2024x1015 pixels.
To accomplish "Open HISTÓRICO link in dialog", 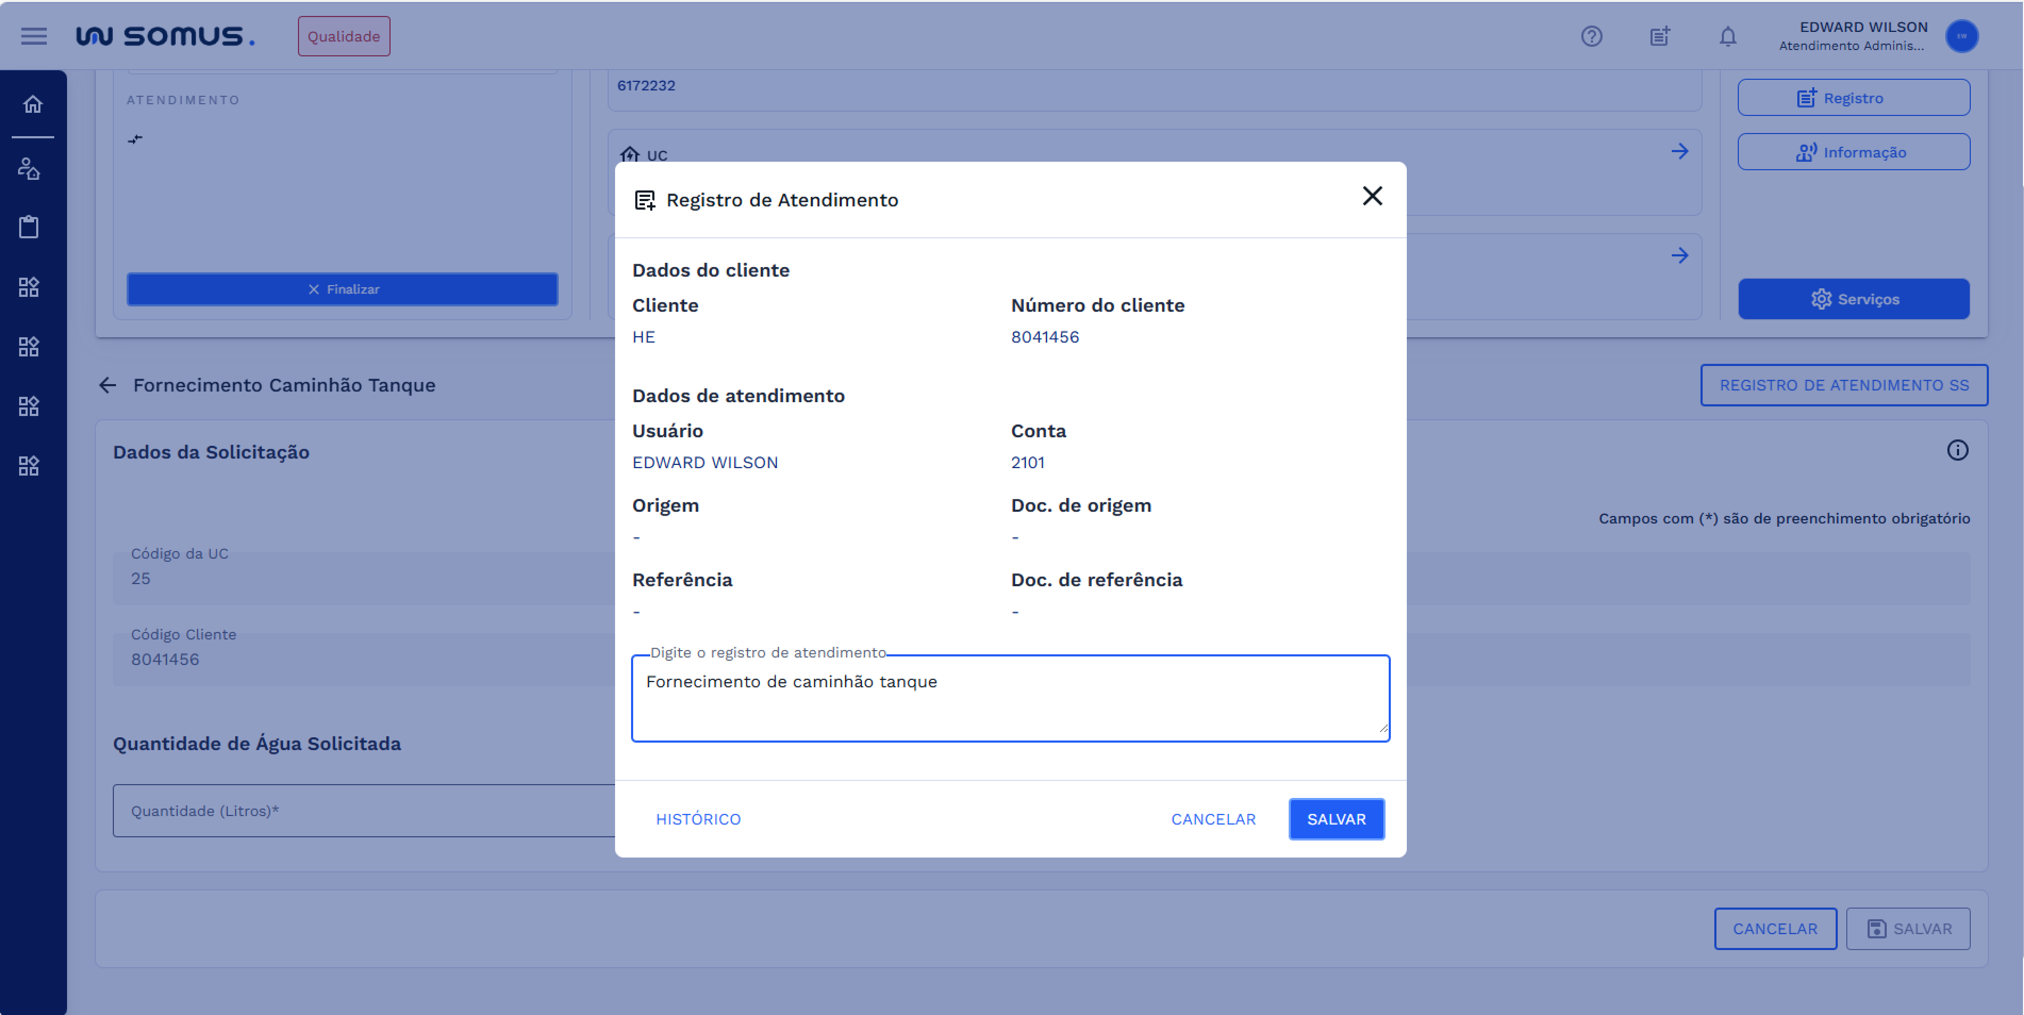I will (x=698, y=819).
